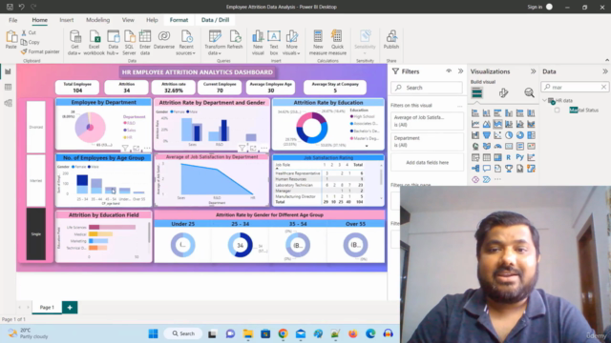Collapse the Visualizations pane
Viewport: 611px width, 343px height.
coord(533,71)
